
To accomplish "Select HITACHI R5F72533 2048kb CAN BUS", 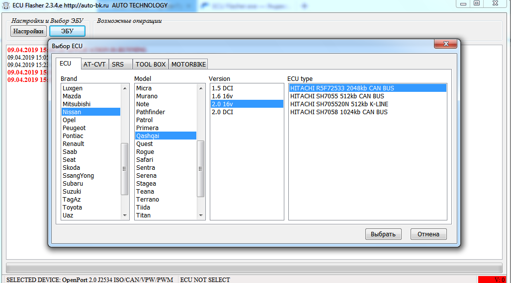I will coord(368,88).
